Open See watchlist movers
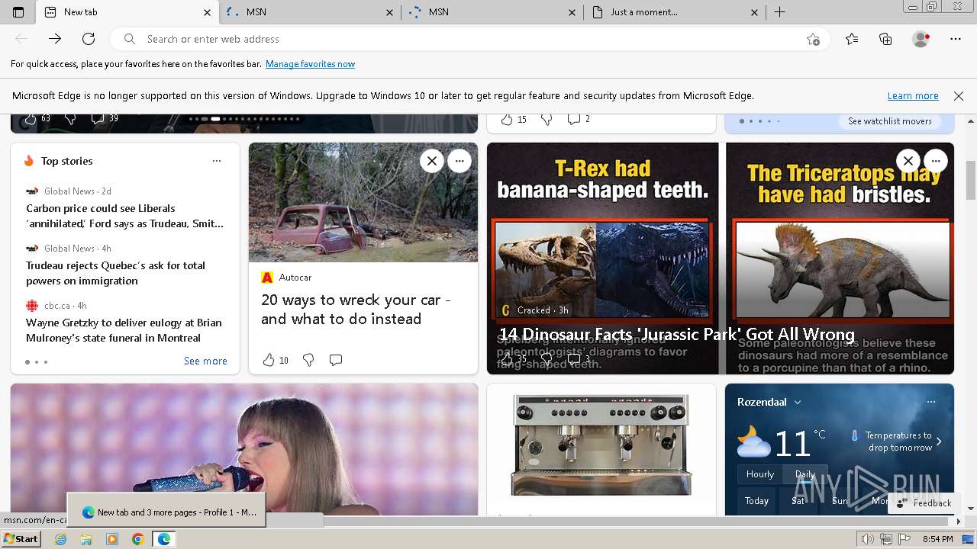977x549 pixels. 890,121
